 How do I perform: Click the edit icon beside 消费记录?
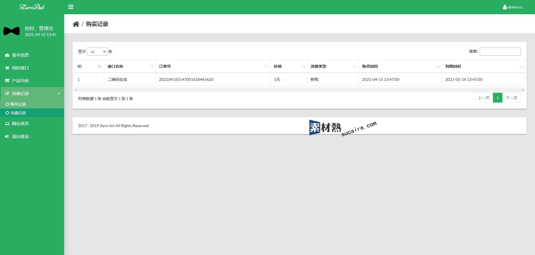tap(7, 94)
